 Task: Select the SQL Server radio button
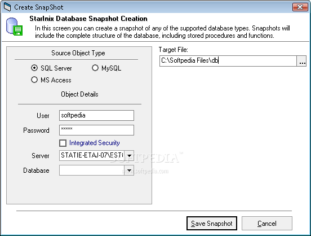[34, 68]
